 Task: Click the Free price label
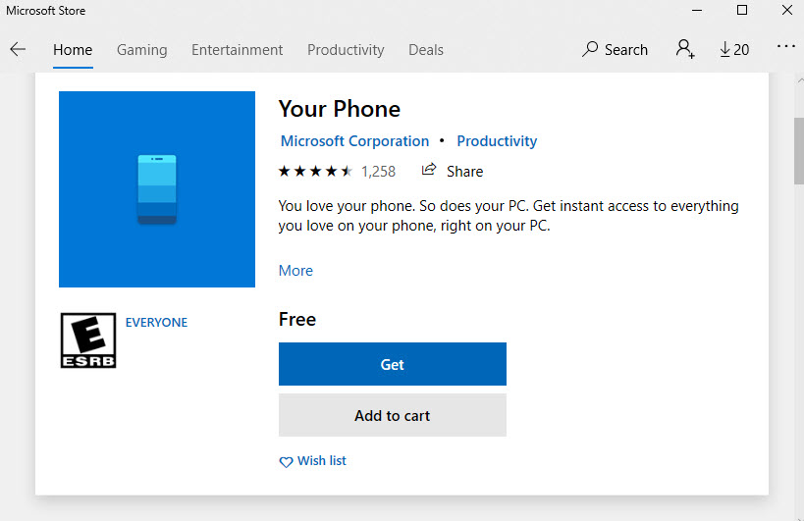click(297, 319)
